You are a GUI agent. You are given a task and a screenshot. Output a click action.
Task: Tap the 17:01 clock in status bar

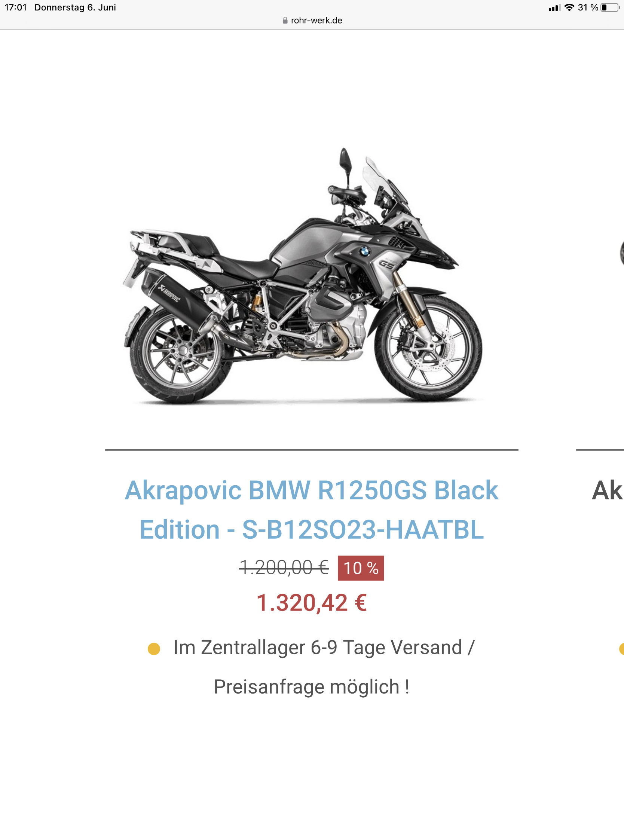[16, 7]
